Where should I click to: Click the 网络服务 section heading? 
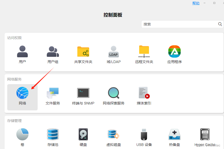point(14,79)
